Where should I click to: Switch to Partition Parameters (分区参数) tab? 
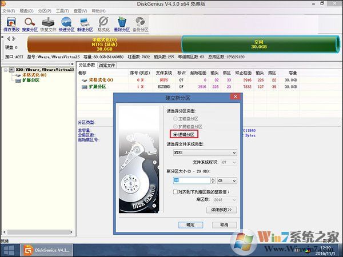tap(87, 65)
